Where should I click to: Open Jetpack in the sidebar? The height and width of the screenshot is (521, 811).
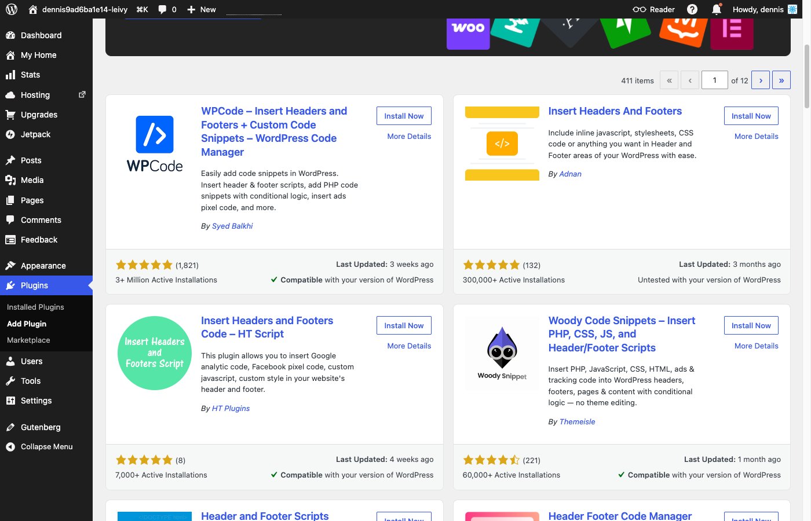point(46,134)
